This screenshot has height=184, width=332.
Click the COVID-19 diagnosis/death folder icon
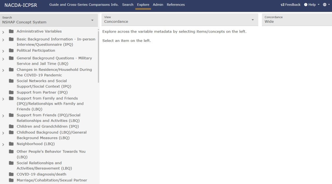[x=11, y=174]
